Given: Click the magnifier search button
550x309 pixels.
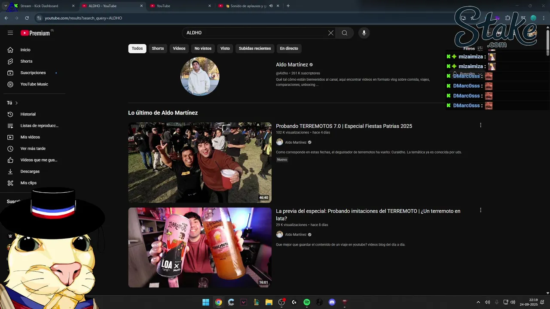Looking at the screenshot, I should 345,33.
